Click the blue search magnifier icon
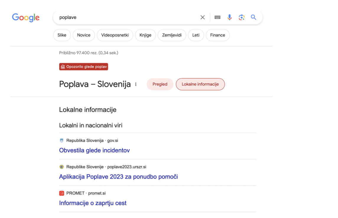This screenshot has width=338, height=218. pyautogui.click(x=253, y=17)
